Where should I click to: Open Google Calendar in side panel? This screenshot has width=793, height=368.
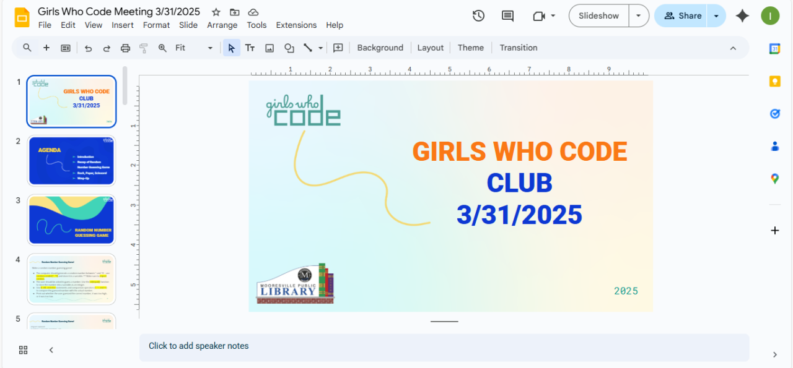pos(774,49)
